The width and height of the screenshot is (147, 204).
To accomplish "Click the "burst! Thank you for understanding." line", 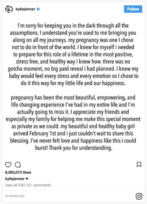I will [x=74, y=148].
